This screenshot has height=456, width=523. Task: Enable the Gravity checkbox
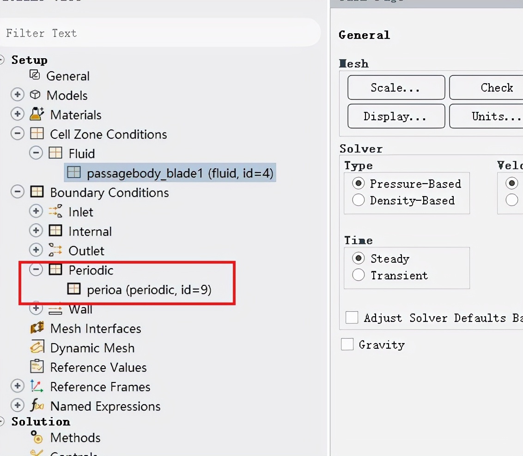pos(347,345)
